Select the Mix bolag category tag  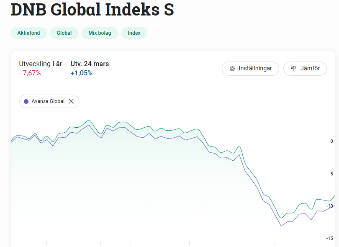pos(100,33)
